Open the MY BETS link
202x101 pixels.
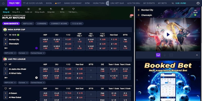[162, 3]
